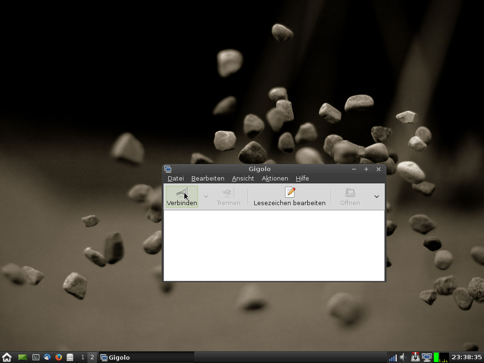
Task: Click the Trennen disconnect toolbar button
Action: (228, 197)
